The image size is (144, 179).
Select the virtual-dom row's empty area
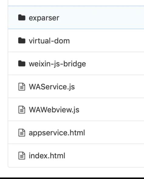106,40
